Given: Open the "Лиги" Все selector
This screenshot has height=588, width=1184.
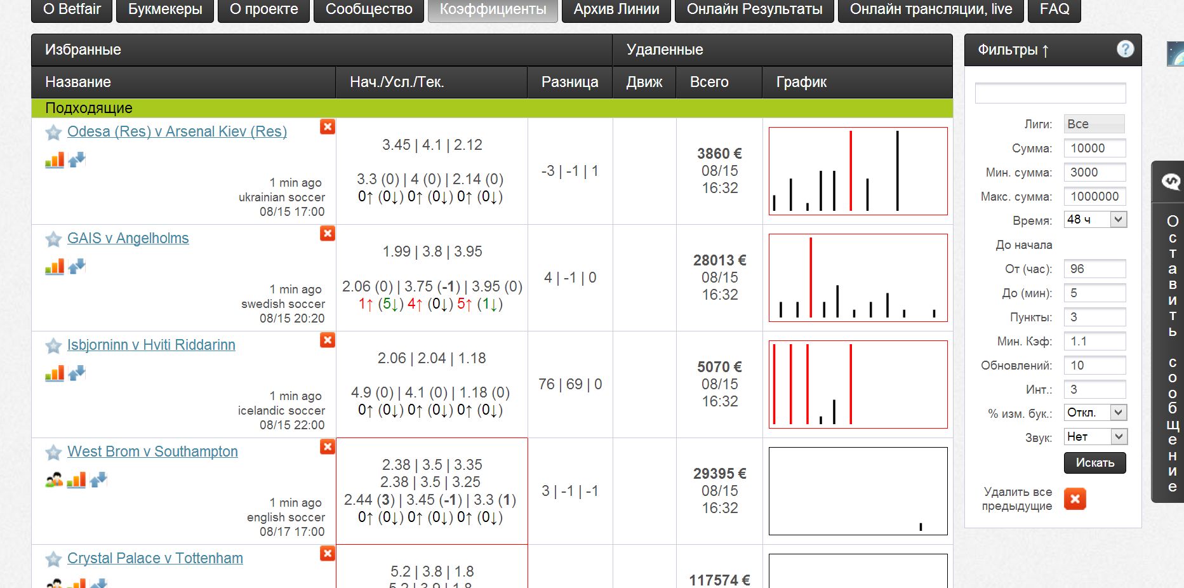Looking at the screenshot, I should (x=1094, y=124).
